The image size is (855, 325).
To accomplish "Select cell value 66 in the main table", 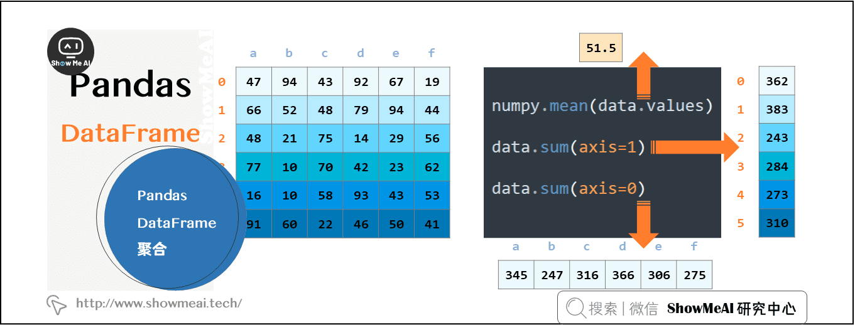I will [254, 110].
